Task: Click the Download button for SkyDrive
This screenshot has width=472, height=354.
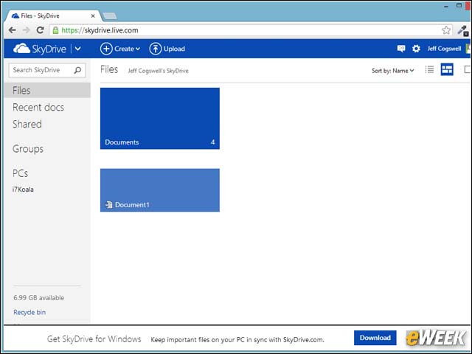Action: click(375, 338)
